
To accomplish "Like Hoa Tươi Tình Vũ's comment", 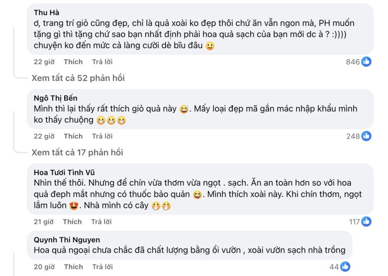I will click(x=72, y=222).
